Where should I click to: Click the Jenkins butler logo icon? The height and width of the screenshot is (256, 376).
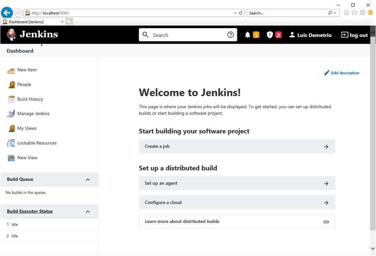[11, 35]
